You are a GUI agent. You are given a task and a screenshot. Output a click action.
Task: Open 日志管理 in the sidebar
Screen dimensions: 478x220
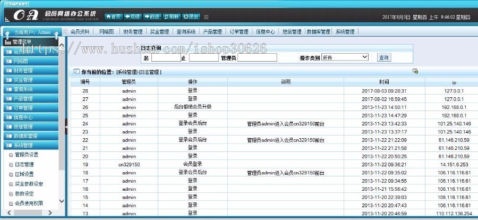(x=24, y=164)
